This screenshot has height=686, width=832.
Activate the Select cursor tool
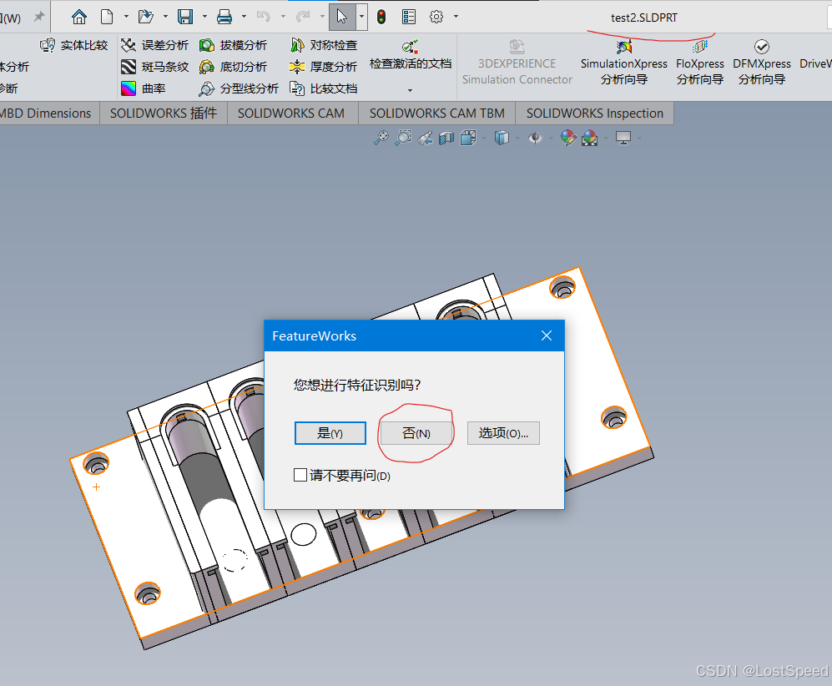[x=342, y=17]
